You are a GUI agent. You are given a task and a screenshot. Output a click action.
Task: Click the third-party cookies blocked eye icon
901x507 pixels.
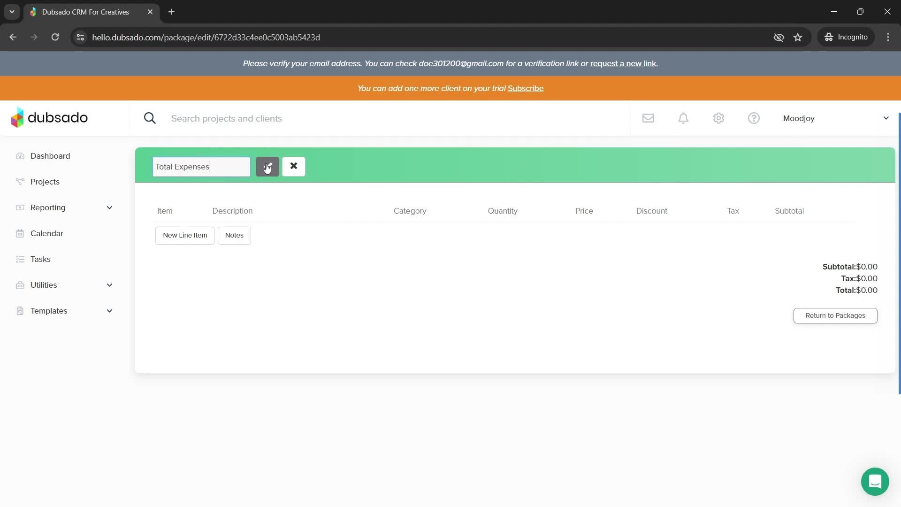click(779, 37)
